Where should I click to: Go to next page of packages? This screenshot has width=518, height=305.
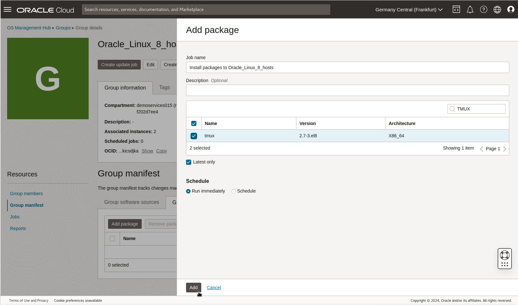click(x=504, y=149)
